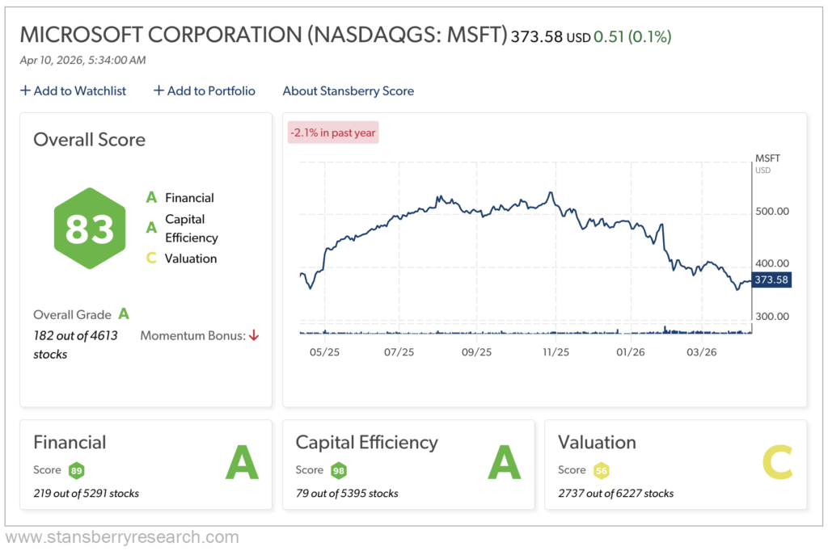Click the red Momentum Bonus down arrow
The image size is (828, 551).
pos(254,335)
